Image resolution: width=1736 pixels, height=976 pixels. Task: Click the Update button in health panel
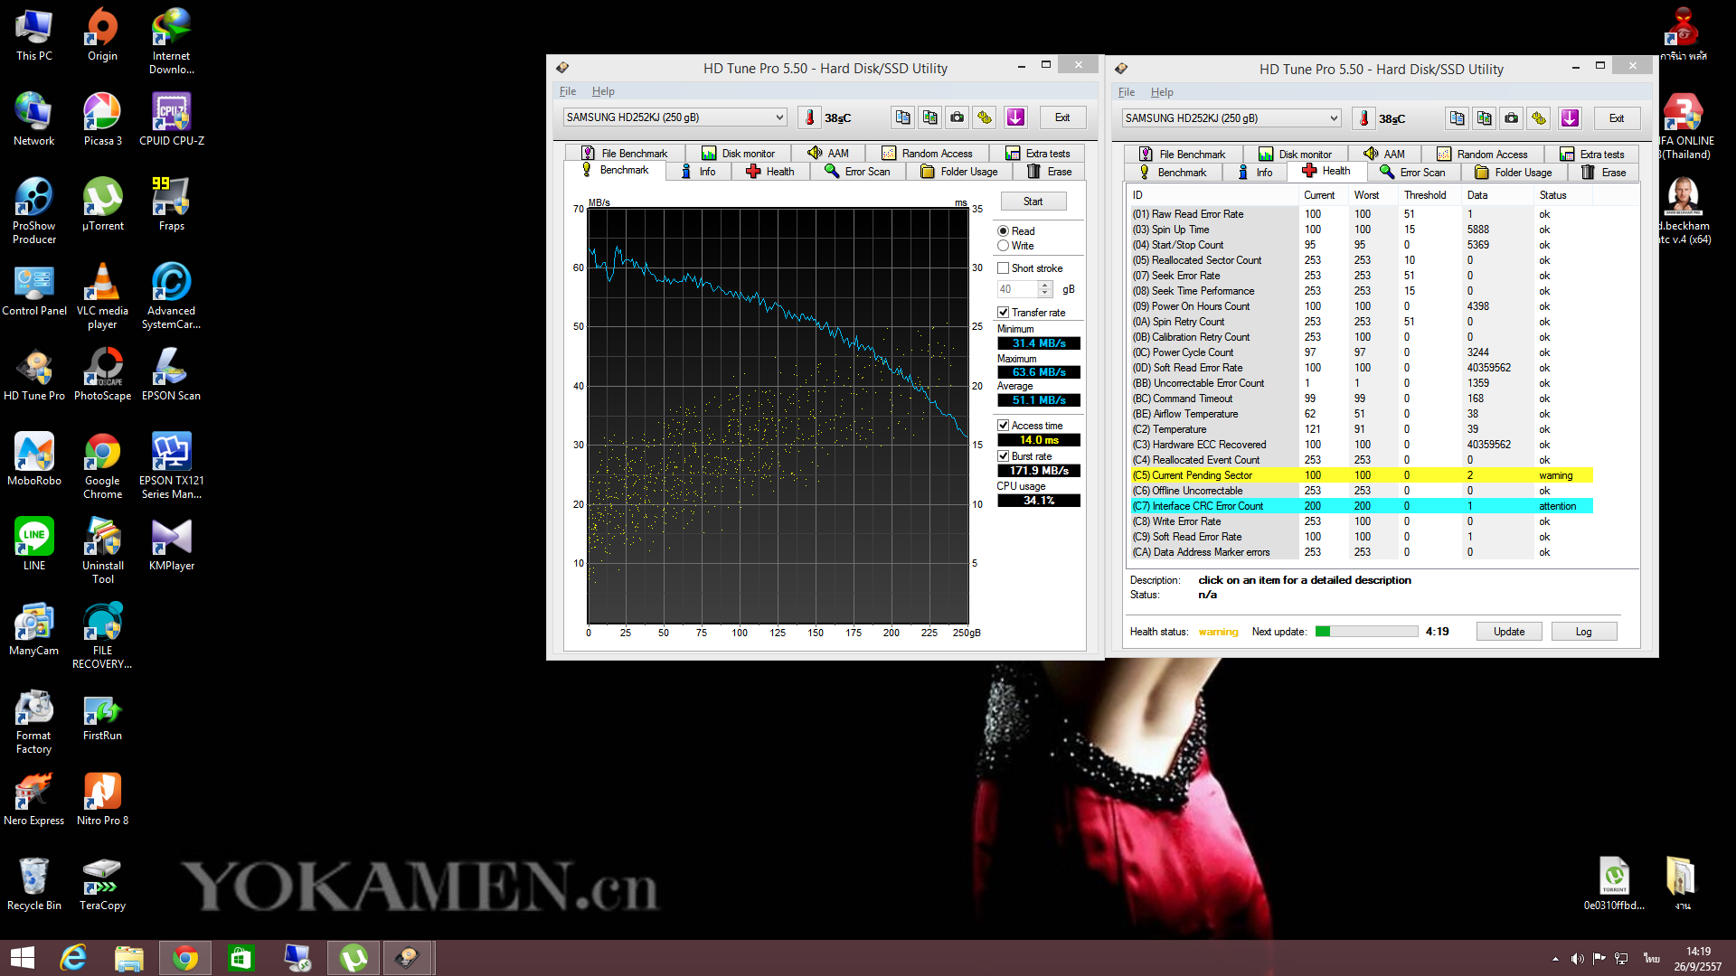[x=1508, y=632]
